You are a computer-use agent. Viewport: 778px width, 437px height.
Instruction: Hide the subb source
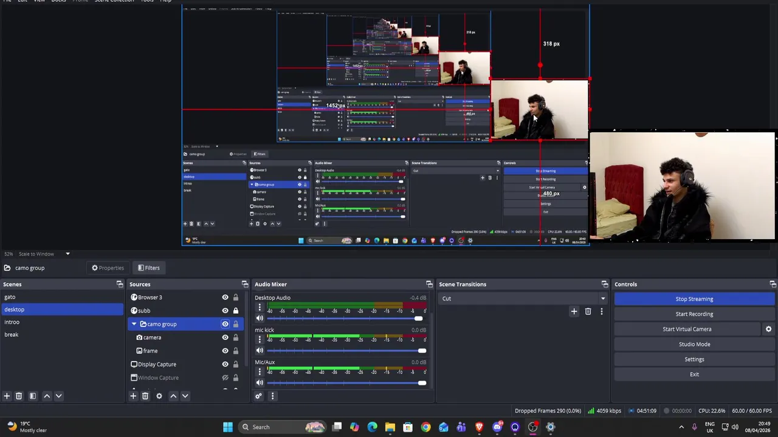tap(225, 311)
